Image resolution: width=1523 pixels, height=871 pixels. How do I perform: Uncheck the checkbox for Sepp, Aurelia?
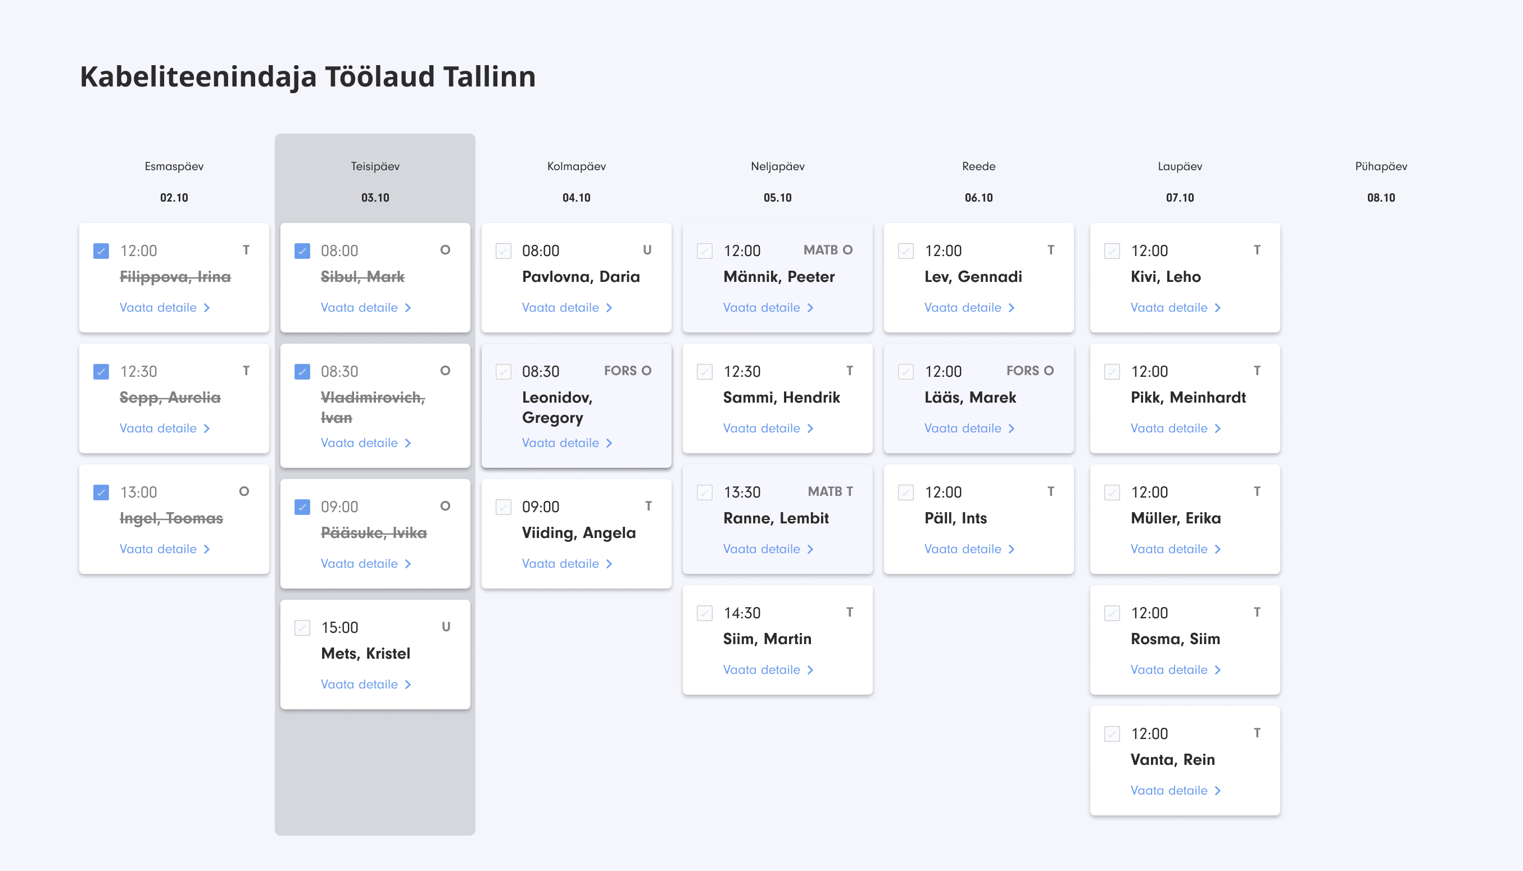pos(101,372)
